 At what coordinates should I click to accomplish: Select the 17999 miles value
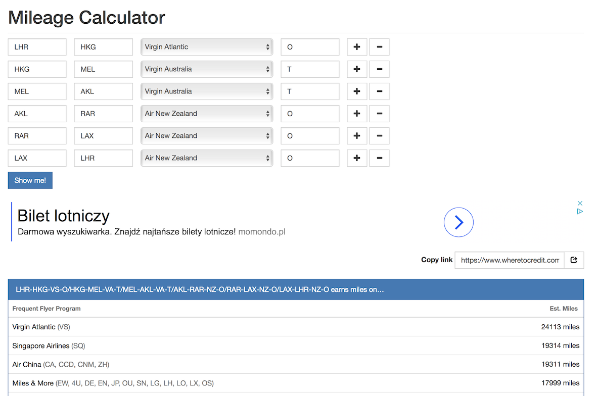pyautogui.click(x=560, y=383)
